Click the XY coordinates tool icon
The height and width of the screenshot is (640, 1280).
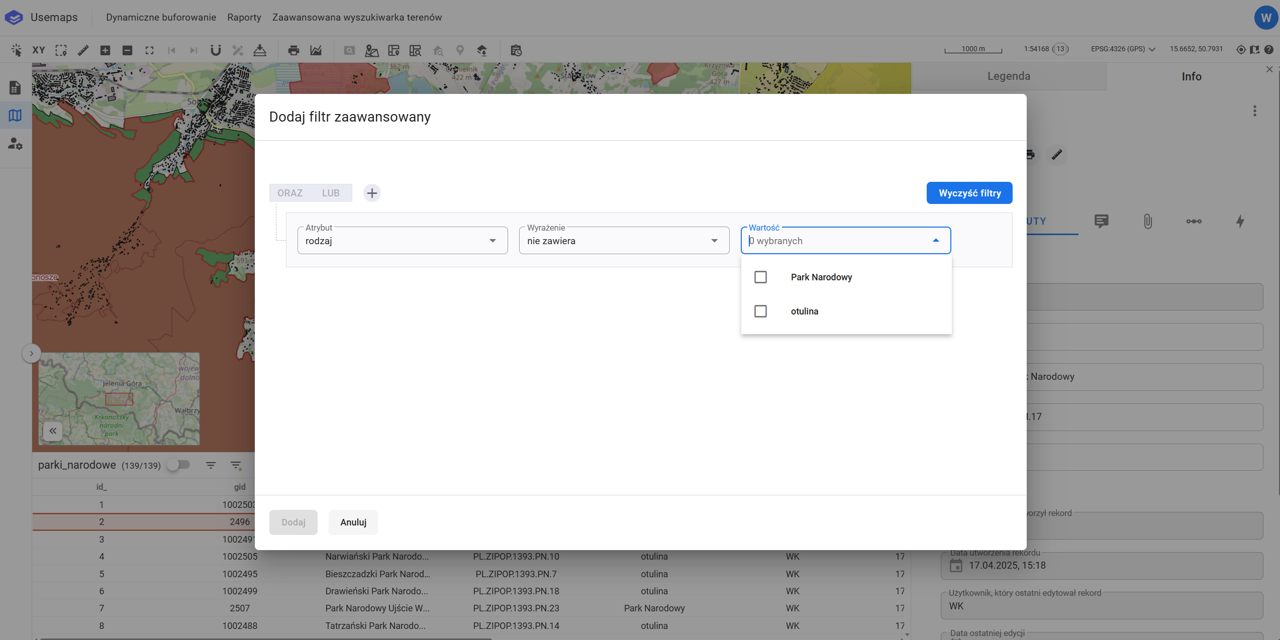(x=39, y=50)
